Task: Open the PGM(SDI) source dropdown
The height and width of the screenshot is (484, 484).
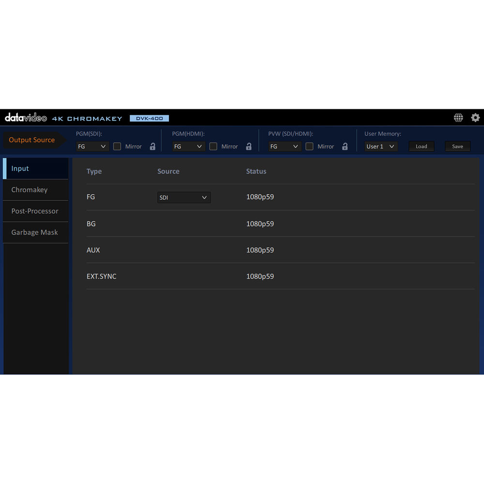Action: 92,146
